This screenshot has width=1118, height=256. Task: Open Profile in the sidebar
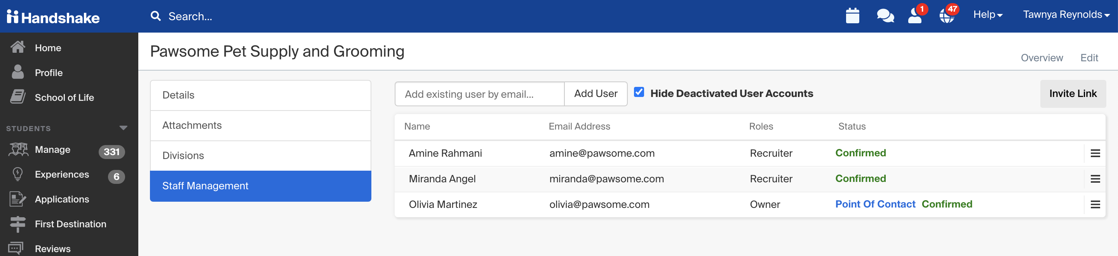[x=49, y=73]
